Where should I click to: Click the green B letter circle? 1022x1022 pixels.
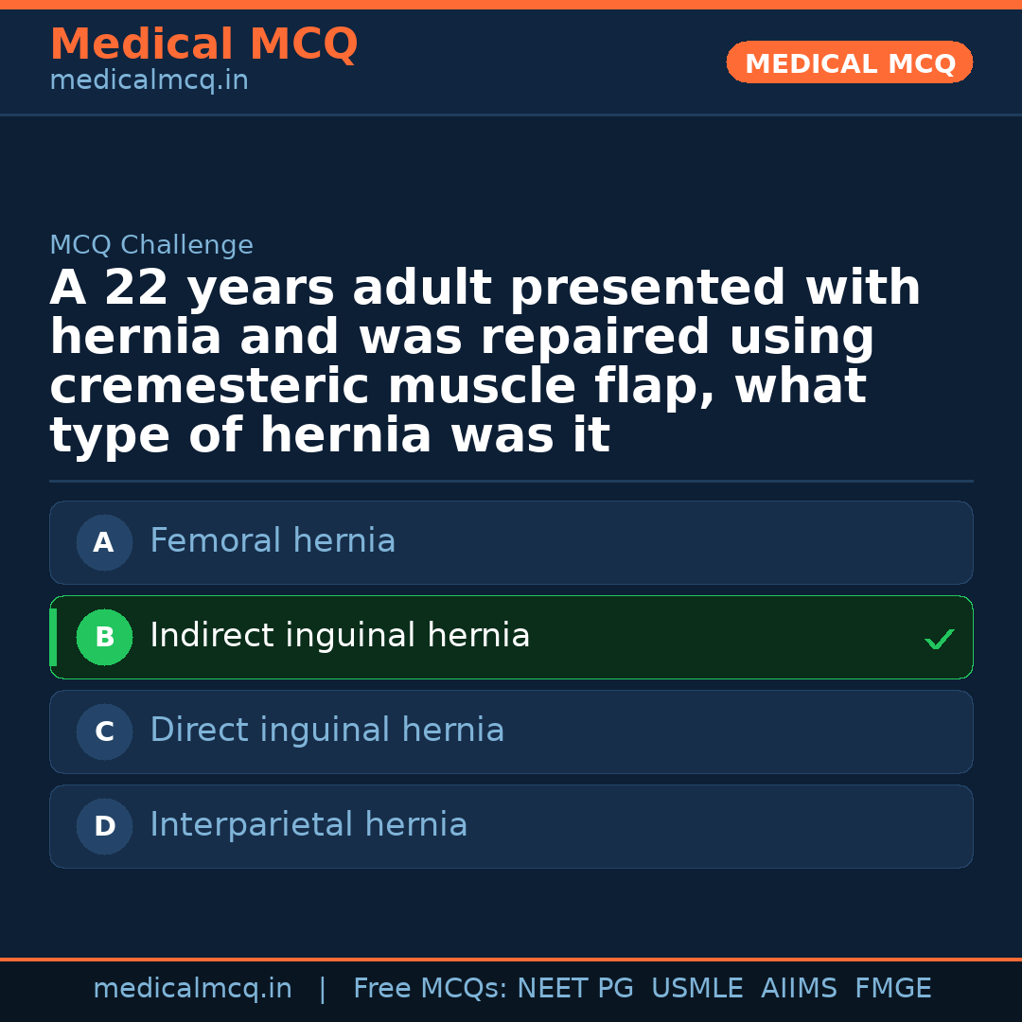(x=104, y=637)
